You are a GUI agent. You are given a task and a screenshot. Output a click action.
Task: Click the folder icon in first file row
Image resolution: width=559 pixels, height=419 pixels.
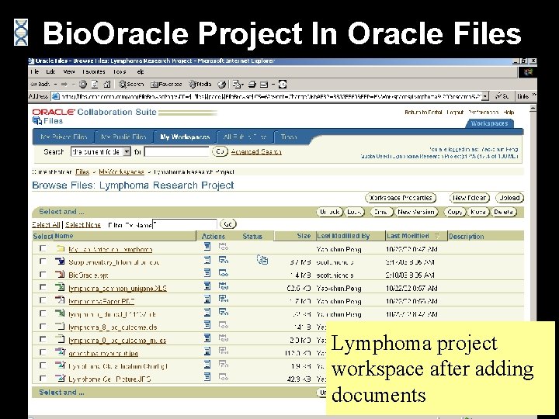pyautogui.click(x=61, y=248)
